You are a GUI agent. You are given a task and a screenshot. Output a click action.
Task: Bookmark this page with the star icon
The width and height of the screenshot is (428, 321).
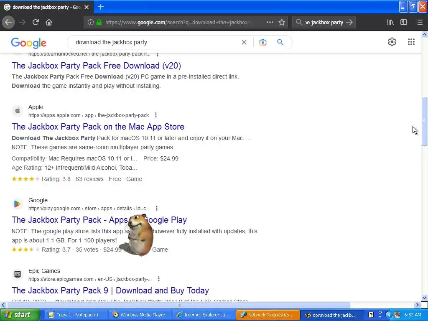click(282, 23)
